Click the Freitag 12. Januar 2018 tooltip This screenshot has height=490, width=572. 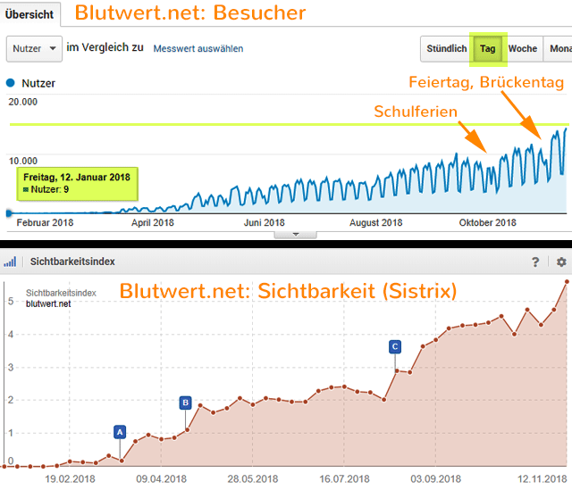[76, 182]
